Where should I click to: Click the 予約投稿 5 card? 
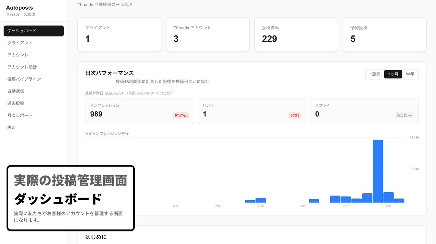385,35
